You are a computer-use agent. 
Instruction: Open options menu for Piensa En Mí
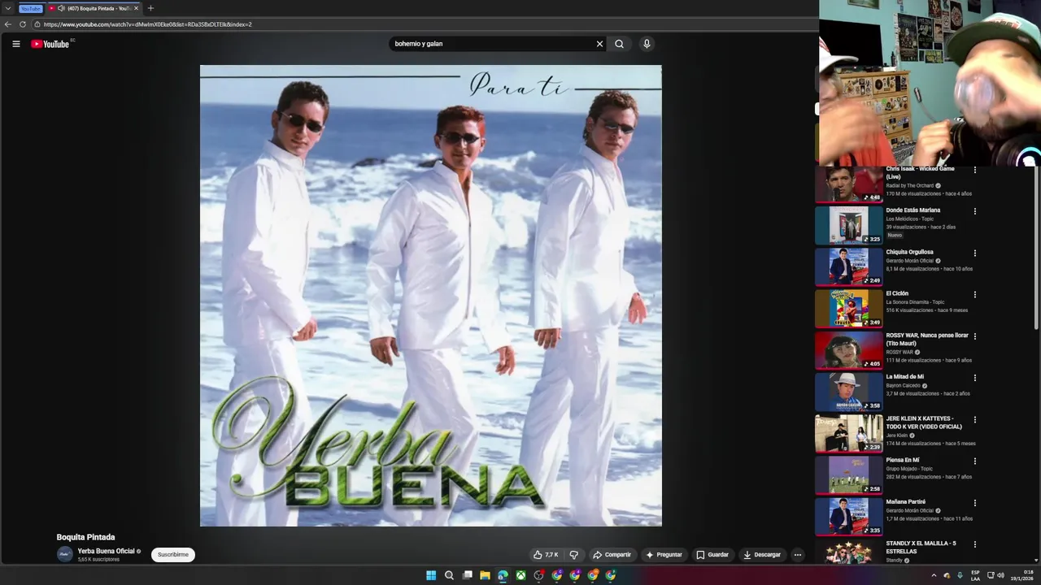(974, 461)
